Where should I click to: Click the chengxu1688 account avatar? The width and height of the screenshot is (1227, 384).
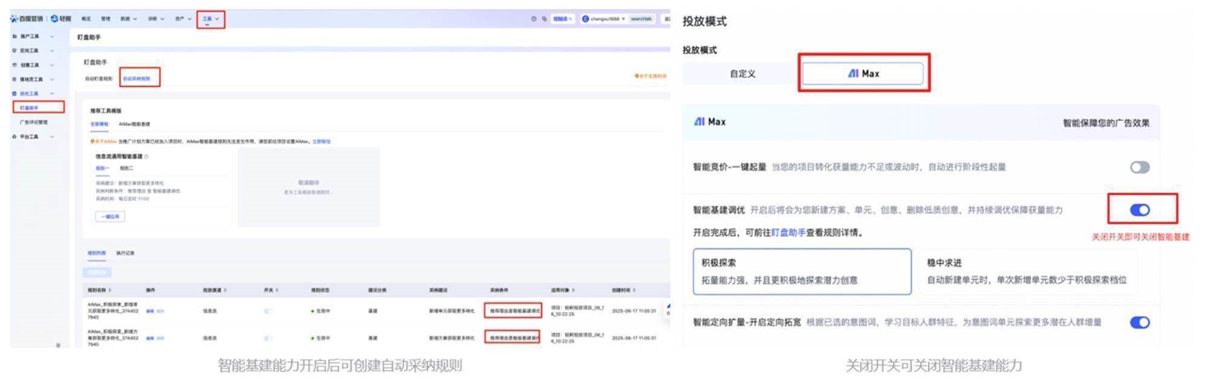pos(585,19)
